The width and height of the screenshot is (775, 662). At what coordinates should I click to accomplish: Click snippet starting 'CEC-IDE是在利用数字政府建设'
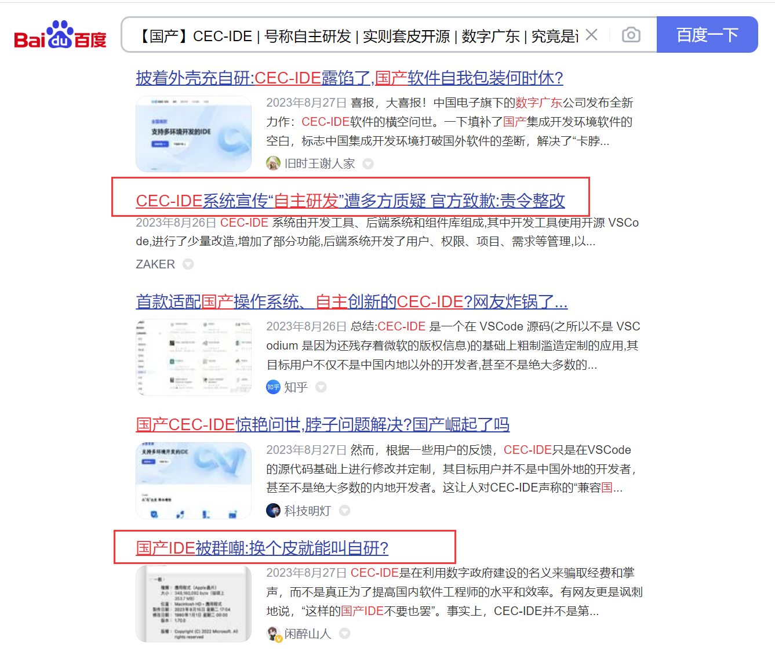point(454,592)
